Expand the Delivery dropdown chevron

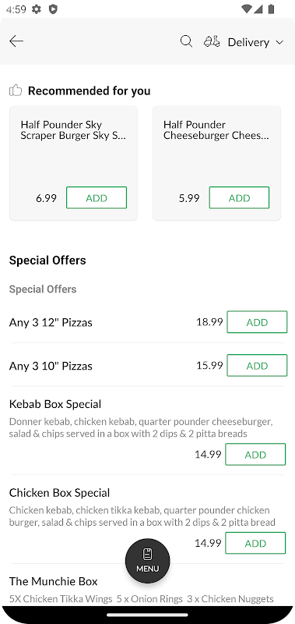[x=279, y=42]
